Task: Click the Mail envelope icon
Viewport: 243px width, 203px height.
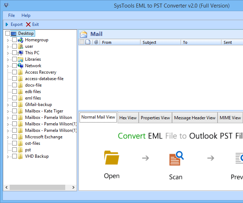Action: (x=84, y=34)
